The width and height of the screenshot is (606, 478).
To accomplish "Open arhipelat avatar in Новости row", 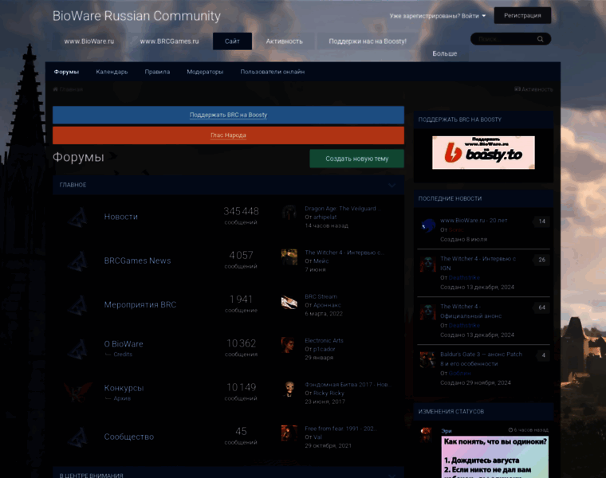I will [x=289, y=213].
